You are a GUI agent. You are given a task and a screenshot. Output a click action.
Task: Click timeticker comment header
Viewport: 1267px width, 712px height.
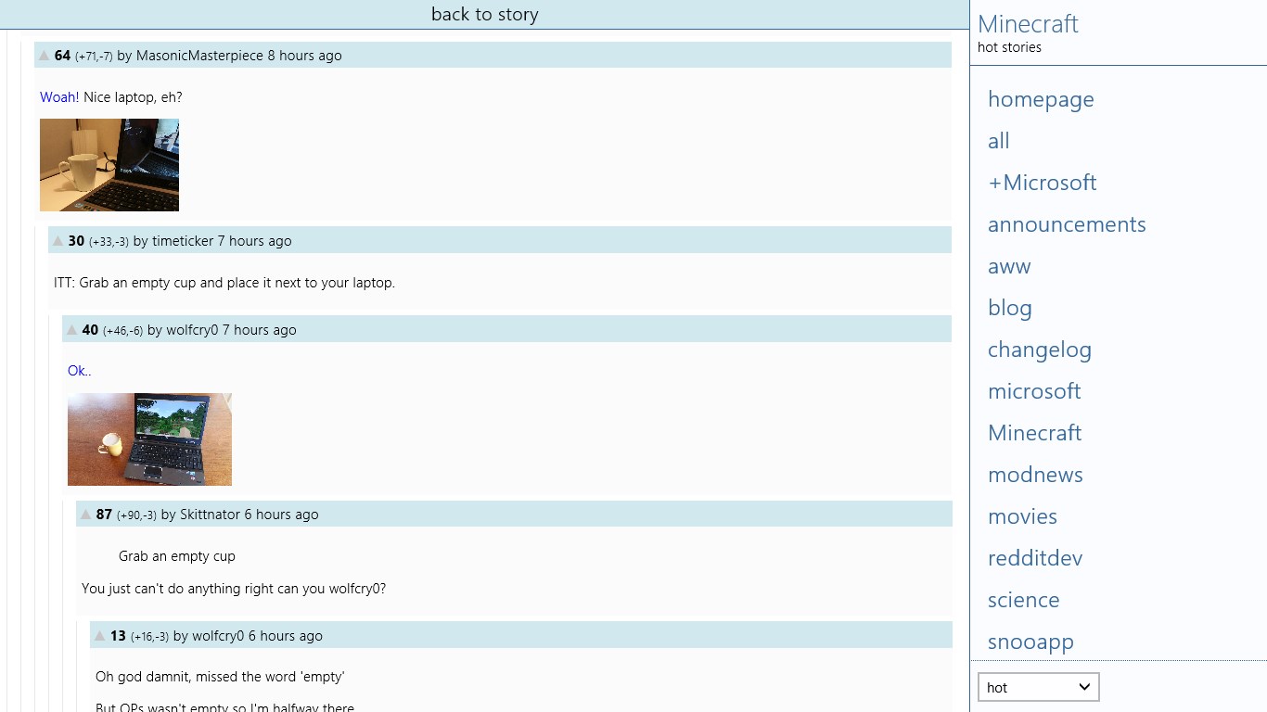(x=500, y=240)
